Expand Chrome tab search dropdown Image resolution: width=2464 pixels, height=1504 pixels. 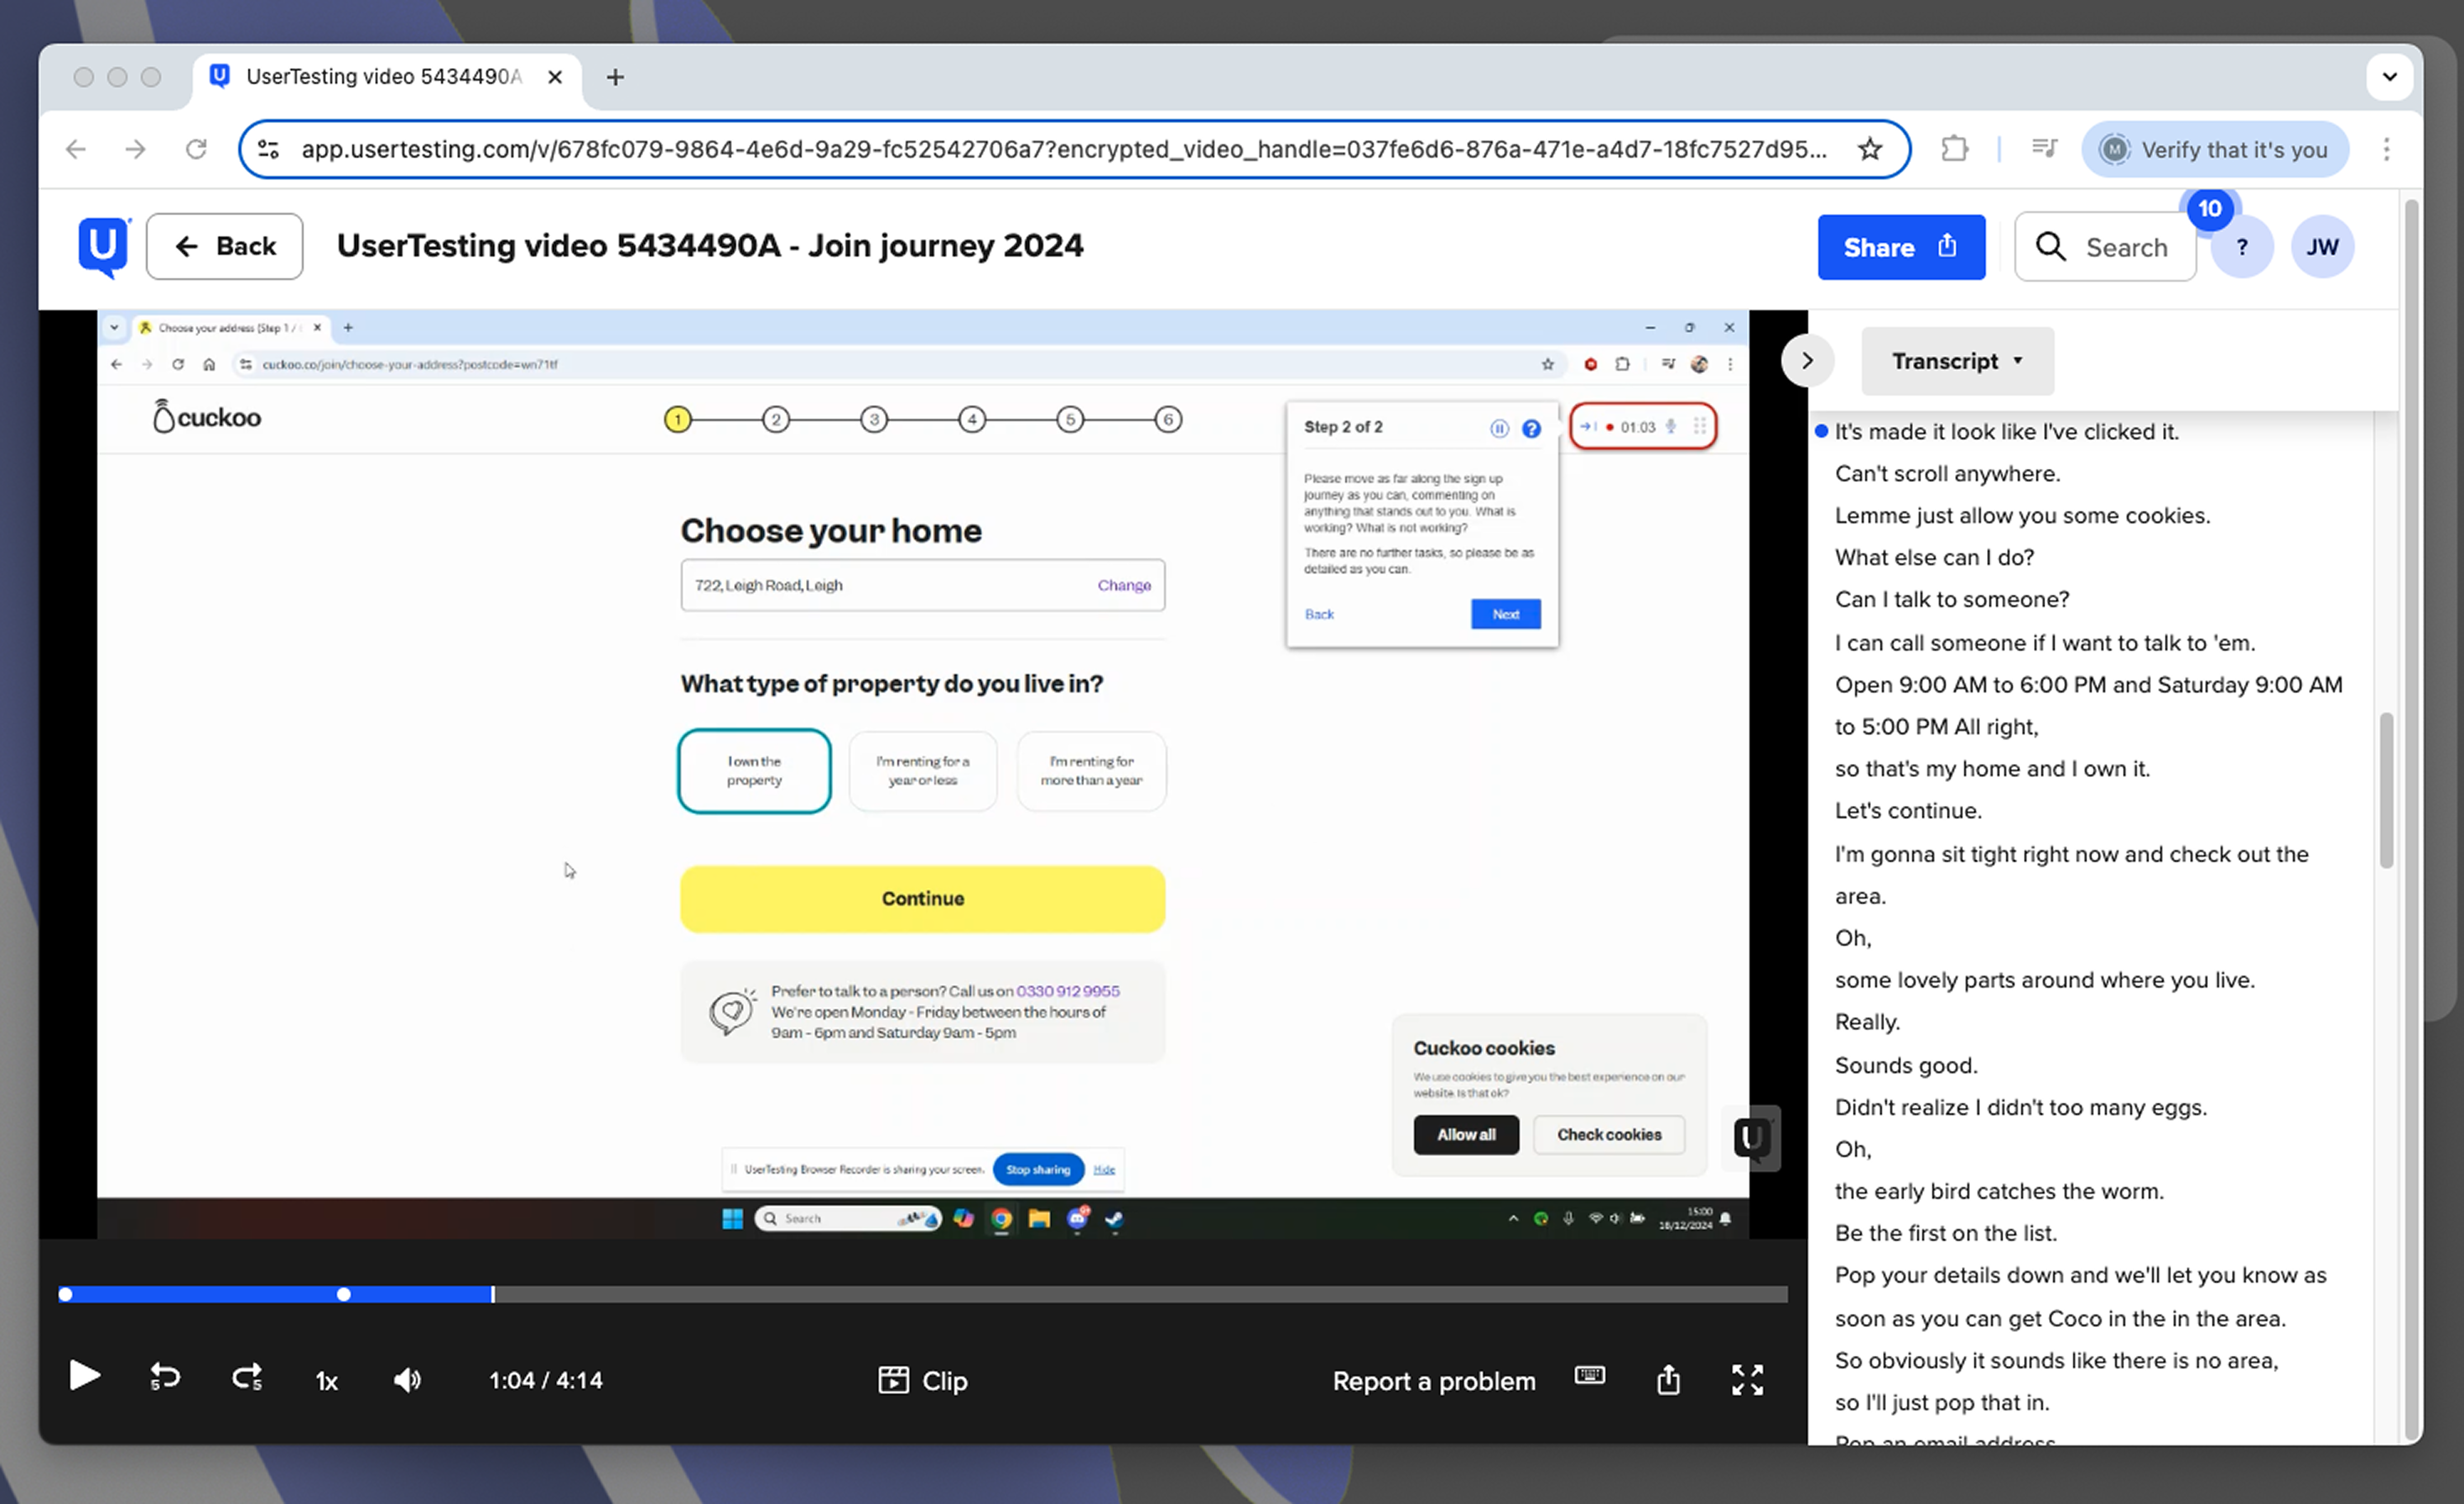pos(2389,77)
